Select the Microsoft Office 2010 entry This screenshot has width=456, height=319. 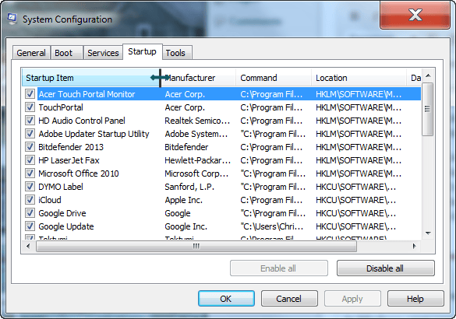pyautogui.click(x=79, y=174)
